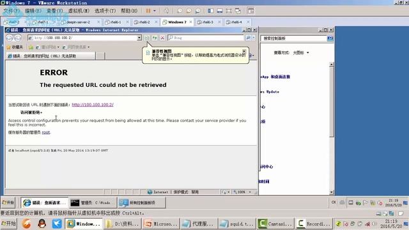Viewport: 409px width, 230px height.
Task: Expand the suggested sites dropdown in favorites bar
Action: pos(58,47)
